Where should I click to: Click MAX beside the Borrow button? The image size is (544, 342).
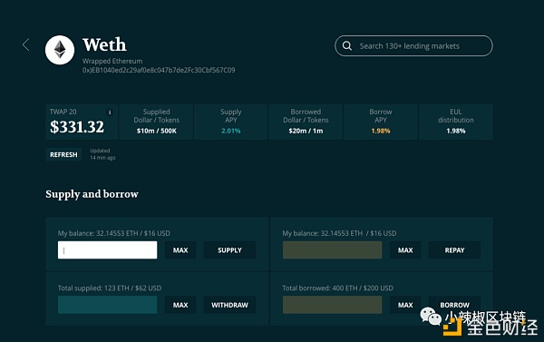405,305
